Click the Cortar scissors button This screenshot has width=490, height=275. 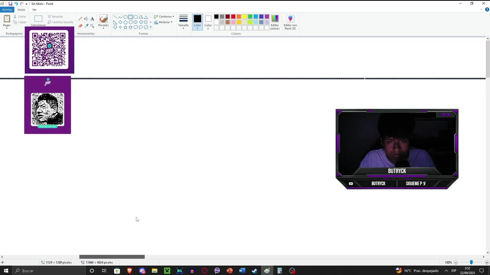pyautogui.click(x=20, y=16)
